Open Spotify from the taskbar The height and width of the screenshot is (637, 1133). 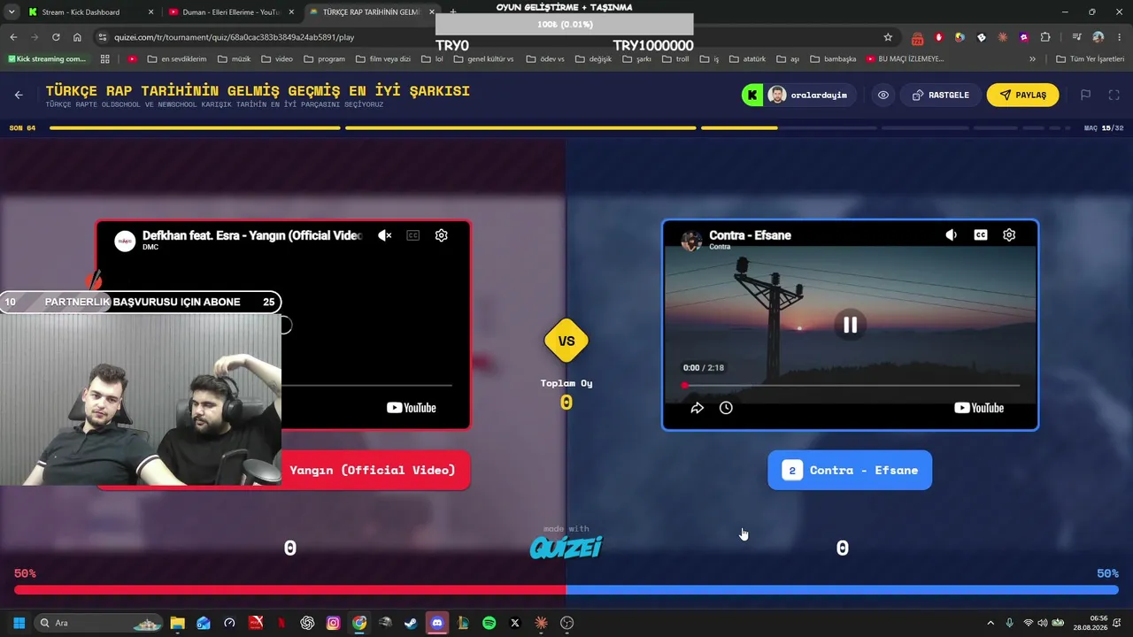(489, 623)
